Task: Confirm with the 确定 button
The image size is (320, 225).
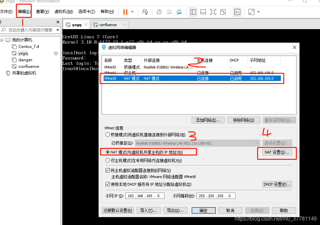Action: point(204,210)
